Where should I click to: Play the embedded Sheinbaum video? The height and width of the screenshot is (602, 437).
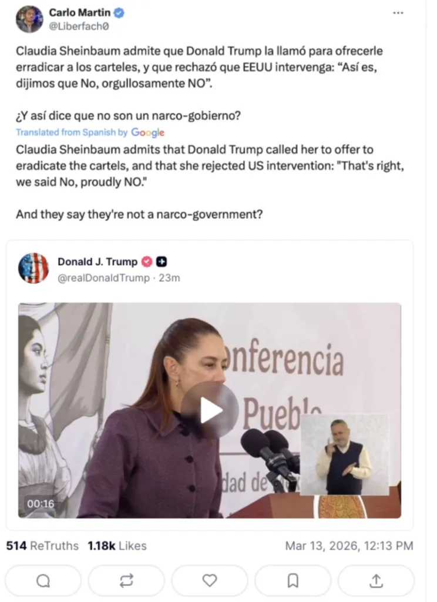click(x=210, y=410)
